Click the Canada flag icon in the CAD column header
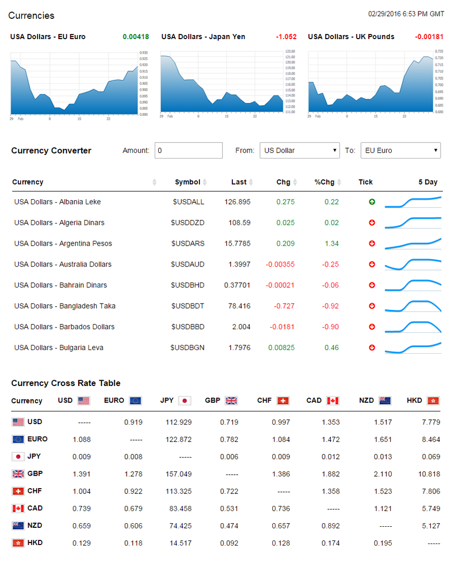 click(x=333, y=401)
